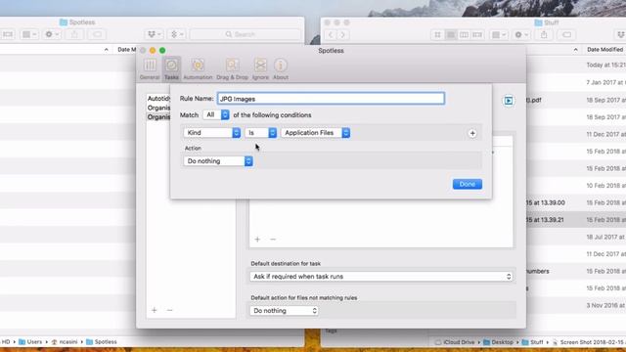Open the 'Is' operator dropdown
This screenshot has height=352, width=626.
(261, 133)
